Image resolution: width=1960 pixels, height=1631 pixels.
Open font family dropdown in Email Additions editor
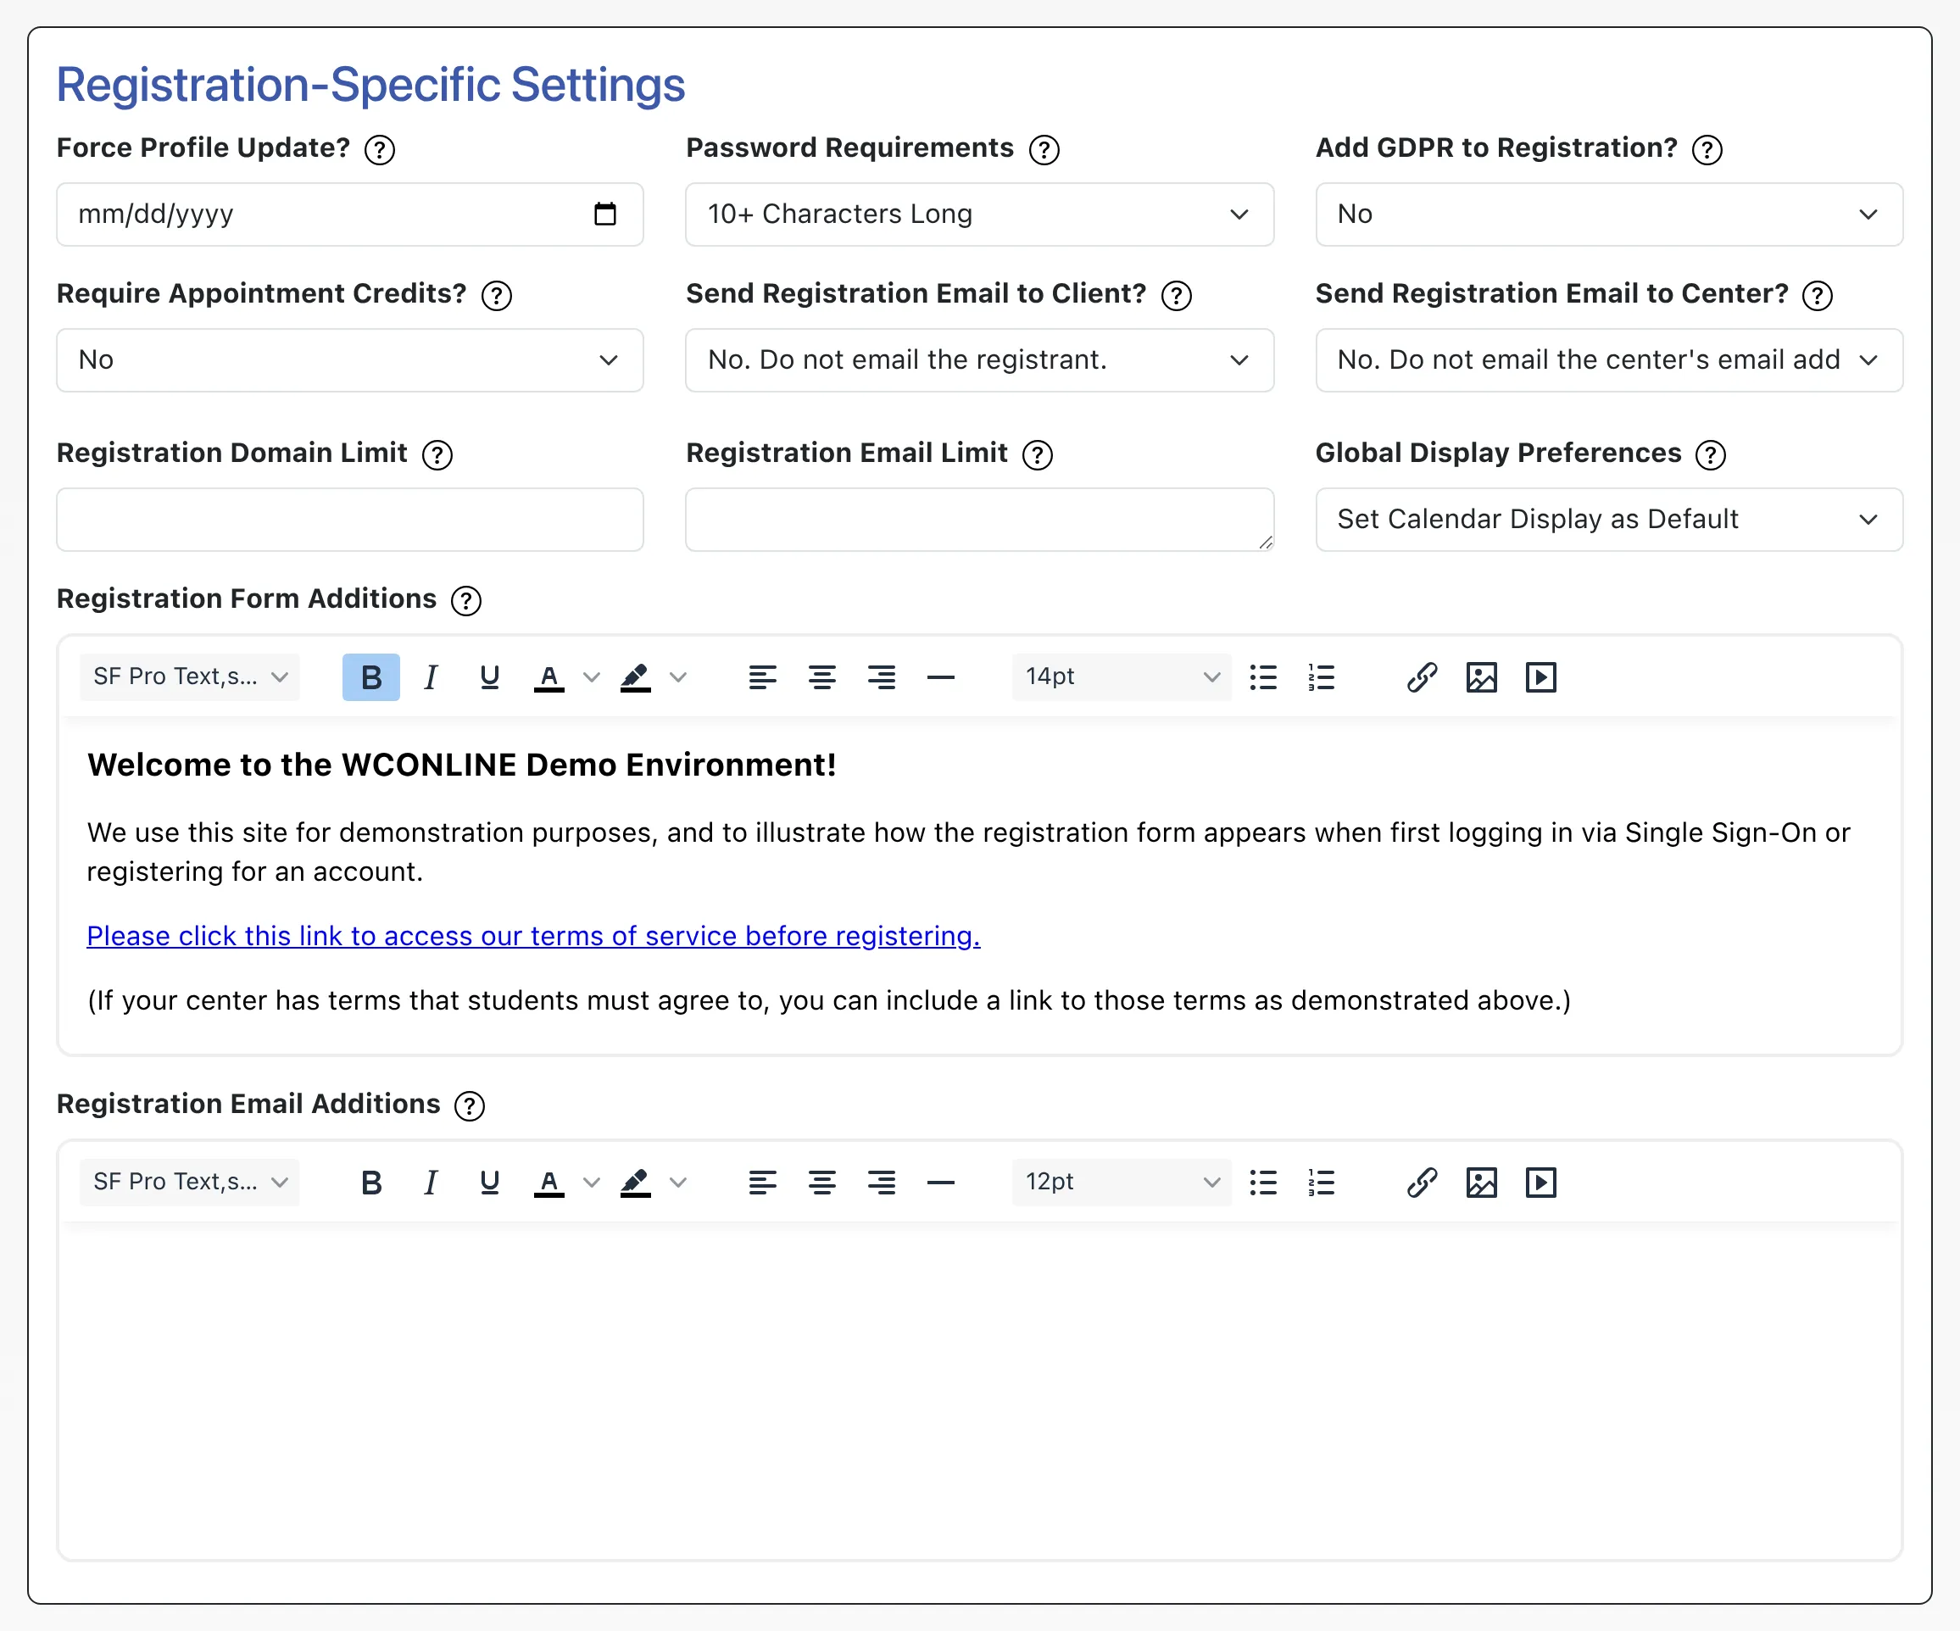[189, 1183]
